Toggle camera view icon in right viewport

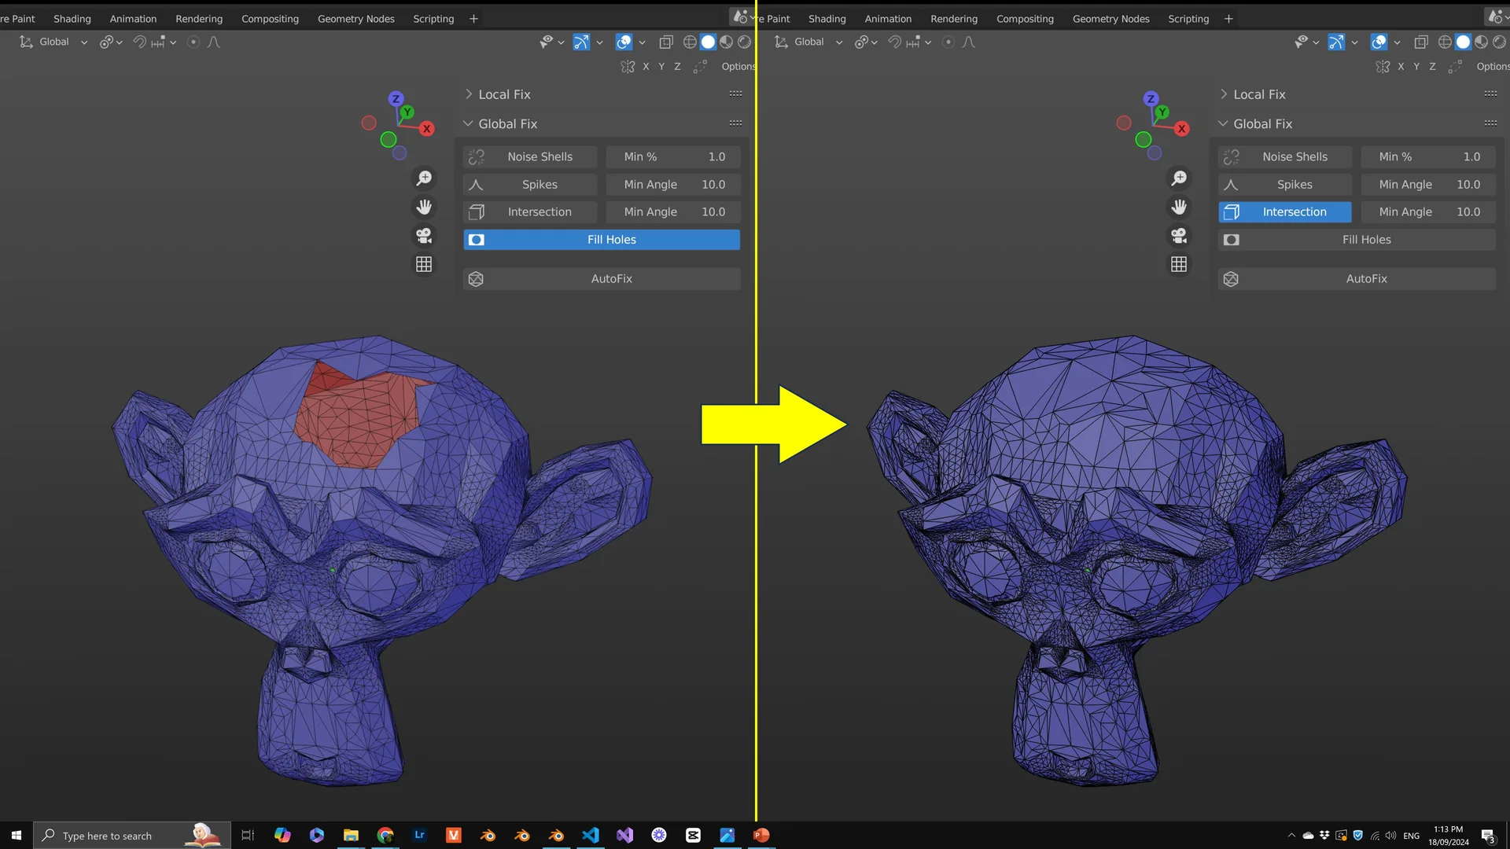(x=1179, y=236)
